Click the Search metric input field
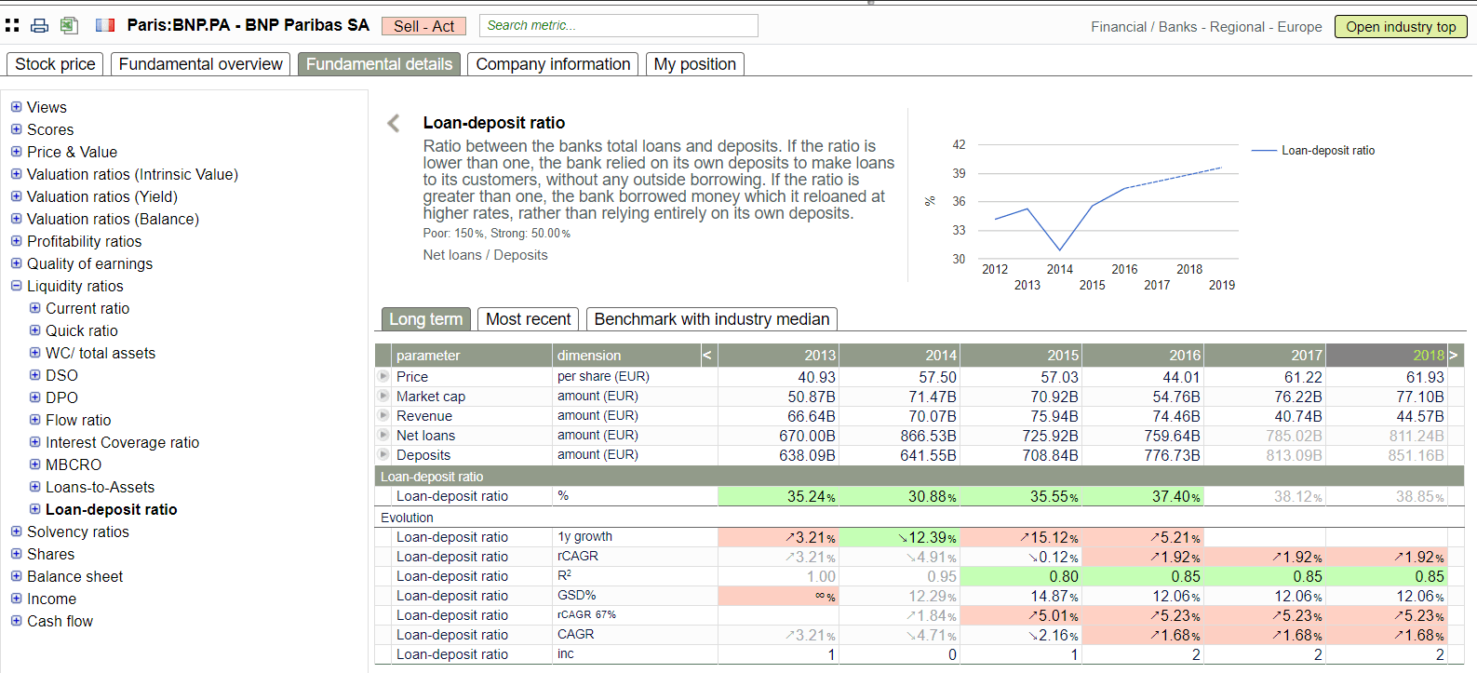Screen dimensions: 1477x673 pyautogui.click(x=619, y=25)
